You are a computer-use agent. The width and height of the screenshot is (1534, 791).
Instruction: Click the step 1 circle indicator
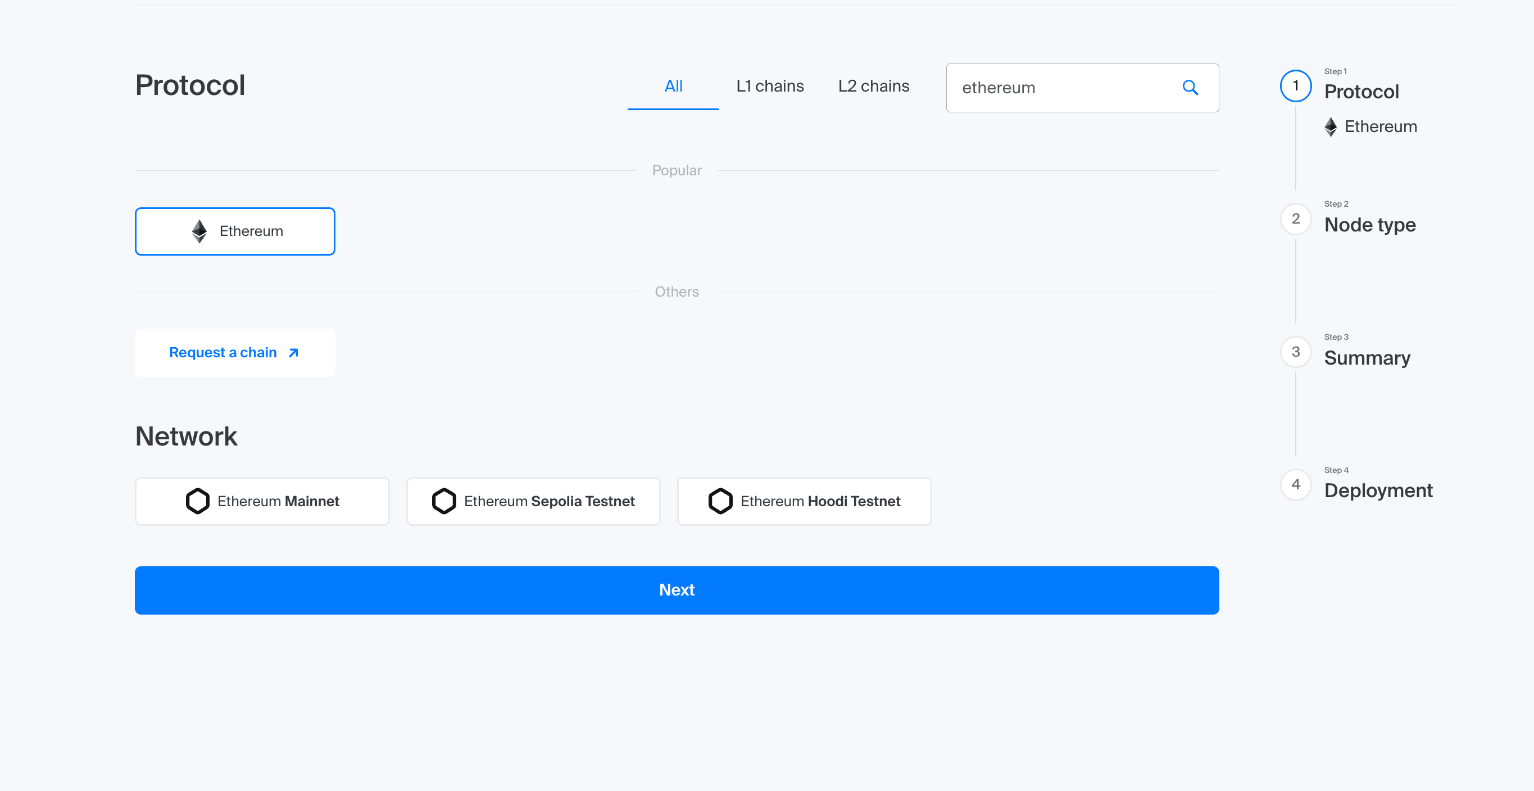(x=1296, y=86)
